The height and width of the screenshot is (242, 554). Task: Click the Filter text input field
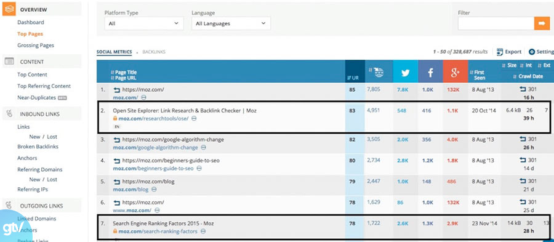tap(496, 23)
